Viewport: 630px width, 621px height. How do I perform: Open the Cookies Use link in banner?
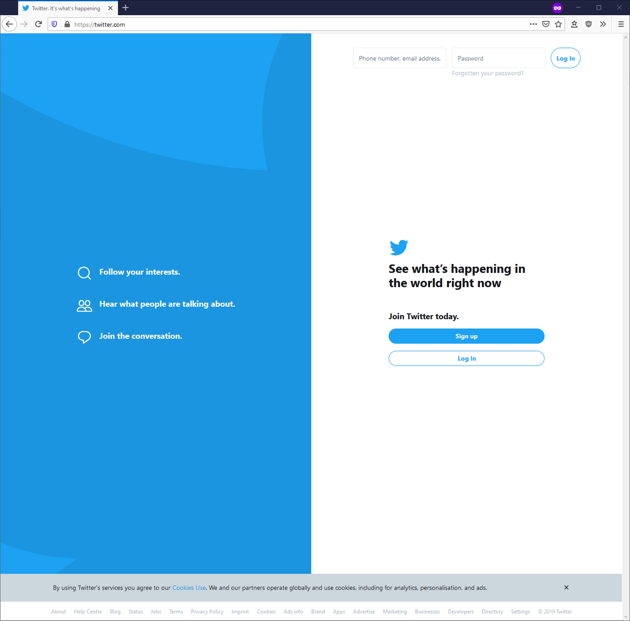coord(189,588)
